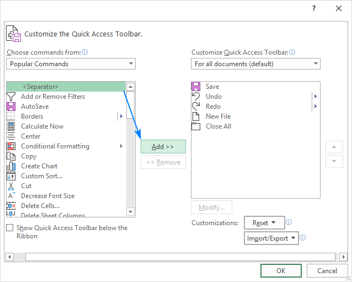Click the Cancel button

pos(327,270)
